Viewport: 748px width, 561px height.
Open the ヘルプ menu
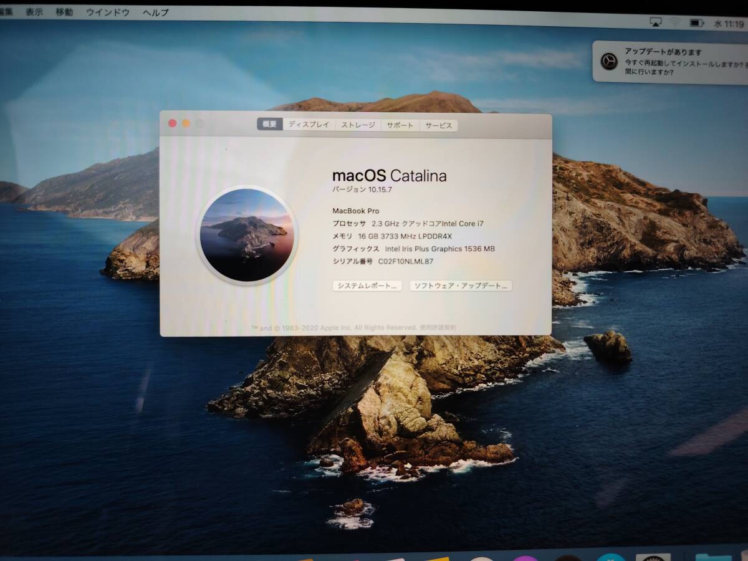click(x=155, y=12)
